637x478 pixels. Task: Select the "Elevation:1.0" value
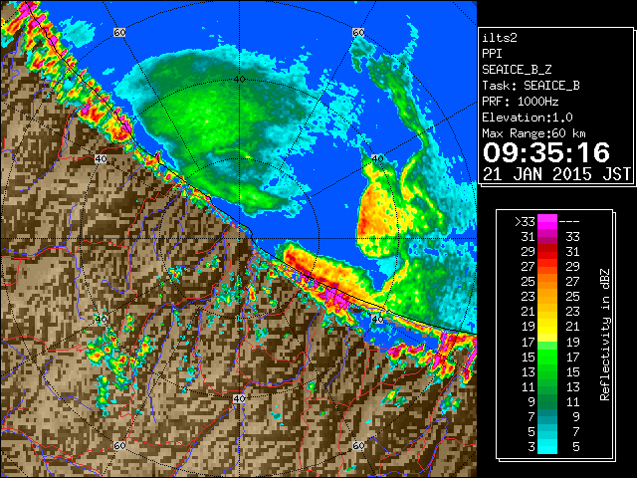coord(528,118)
